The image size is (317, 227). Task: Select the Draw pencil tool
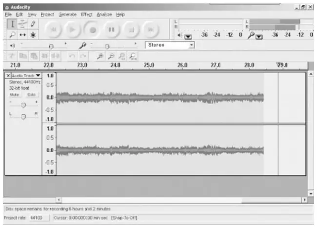pyautogui.click(x=33, y=24)
